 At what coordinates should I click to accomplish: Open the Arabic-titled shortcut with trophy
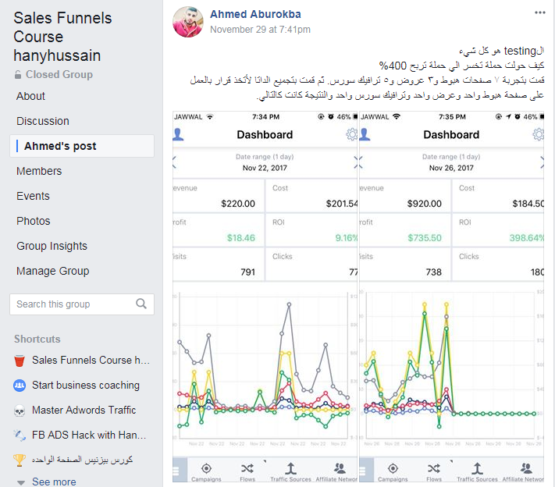pos(82,460)
